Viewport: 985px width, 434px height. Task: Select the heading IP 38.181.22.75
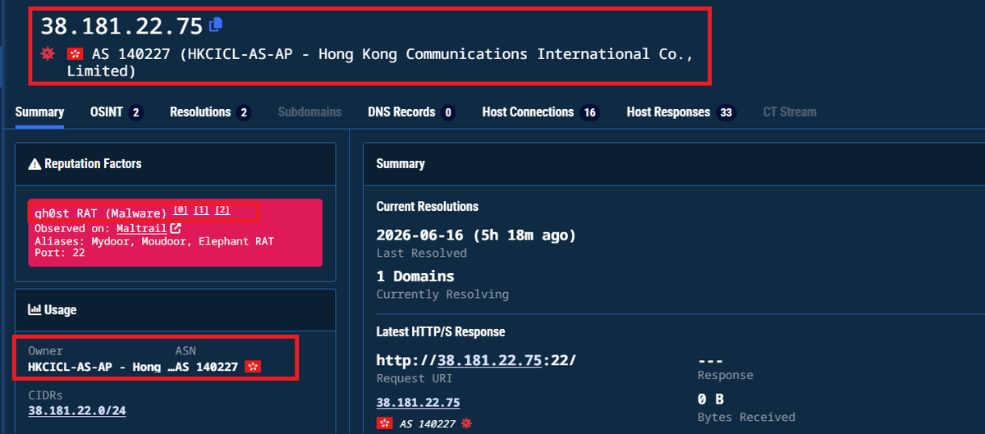pyautogui.click(x=121, y=26)
